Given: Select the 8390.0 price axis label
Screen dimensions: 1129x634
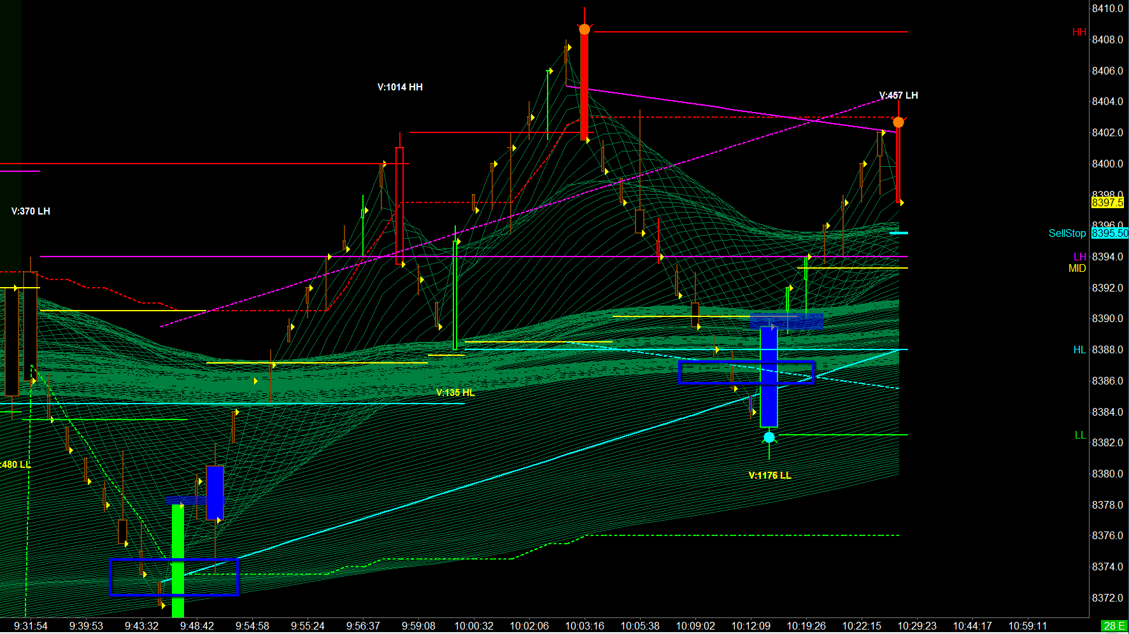Looking at the screenshot, I should click(x=1108, y=319).
